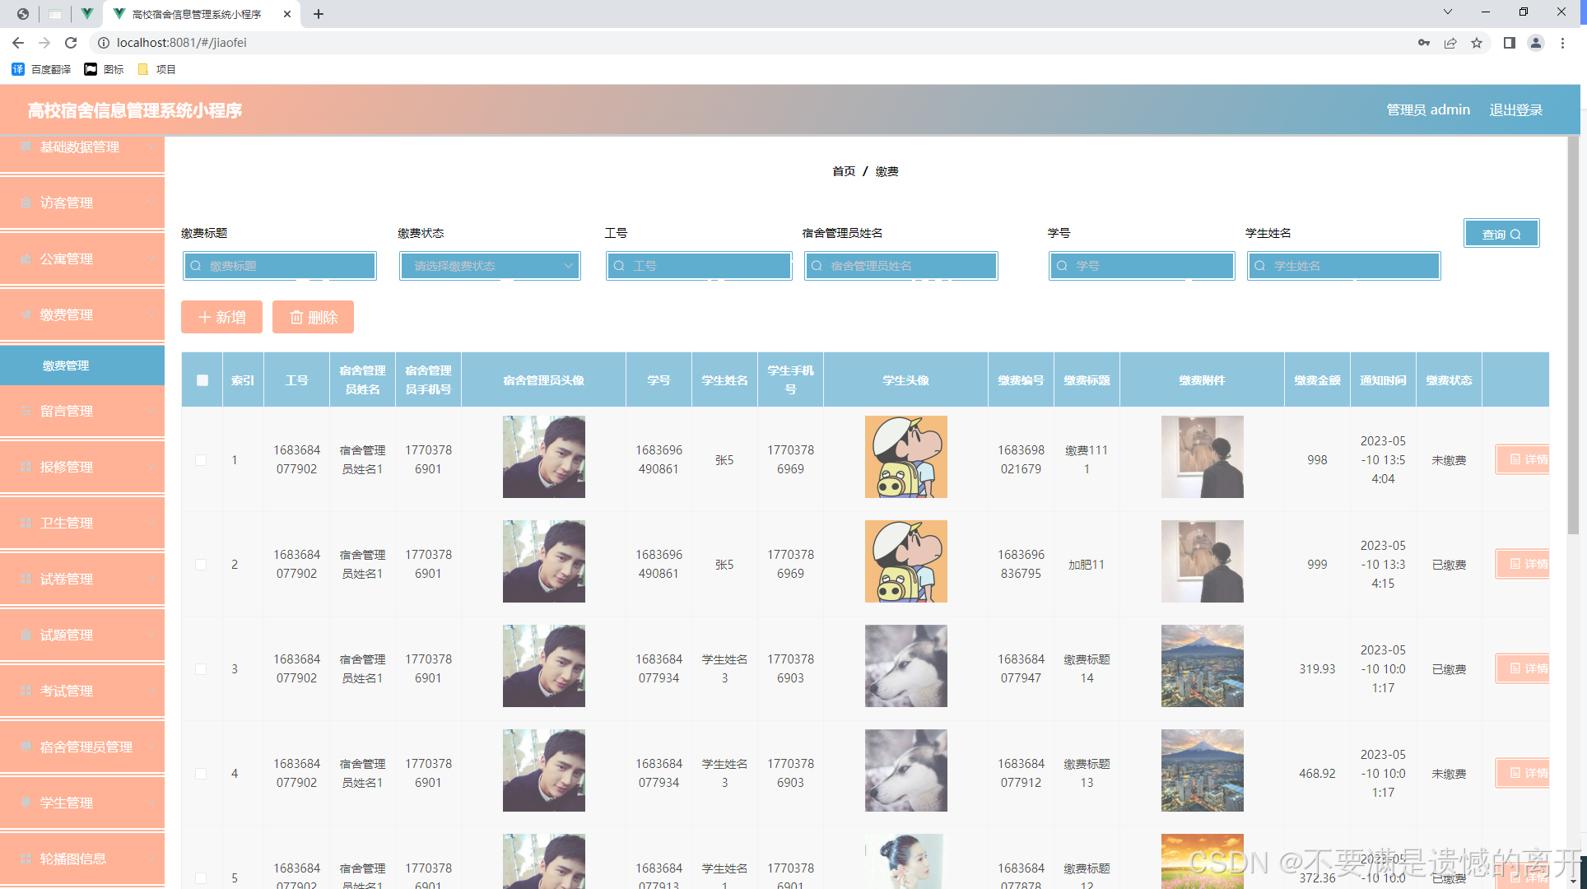Open 学生管理 sidebar menu
1587x889 pixels.
click(82, 803)
